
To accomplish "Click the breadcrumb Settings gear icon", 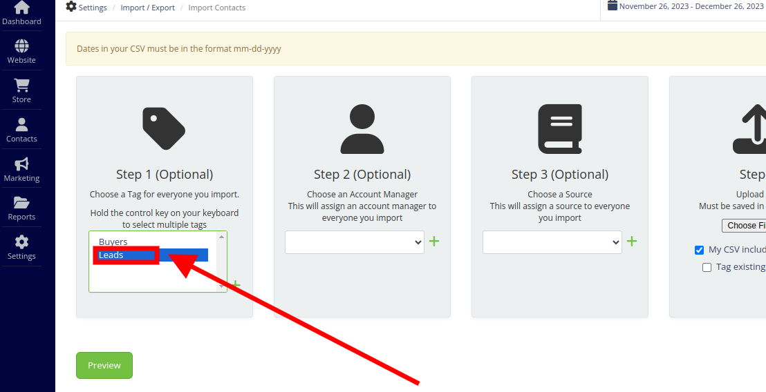I will click(x=71, y=7).
